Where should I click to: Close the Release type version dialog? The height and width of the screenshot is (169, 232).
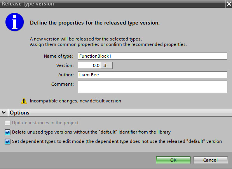click(x=229, y=4)
